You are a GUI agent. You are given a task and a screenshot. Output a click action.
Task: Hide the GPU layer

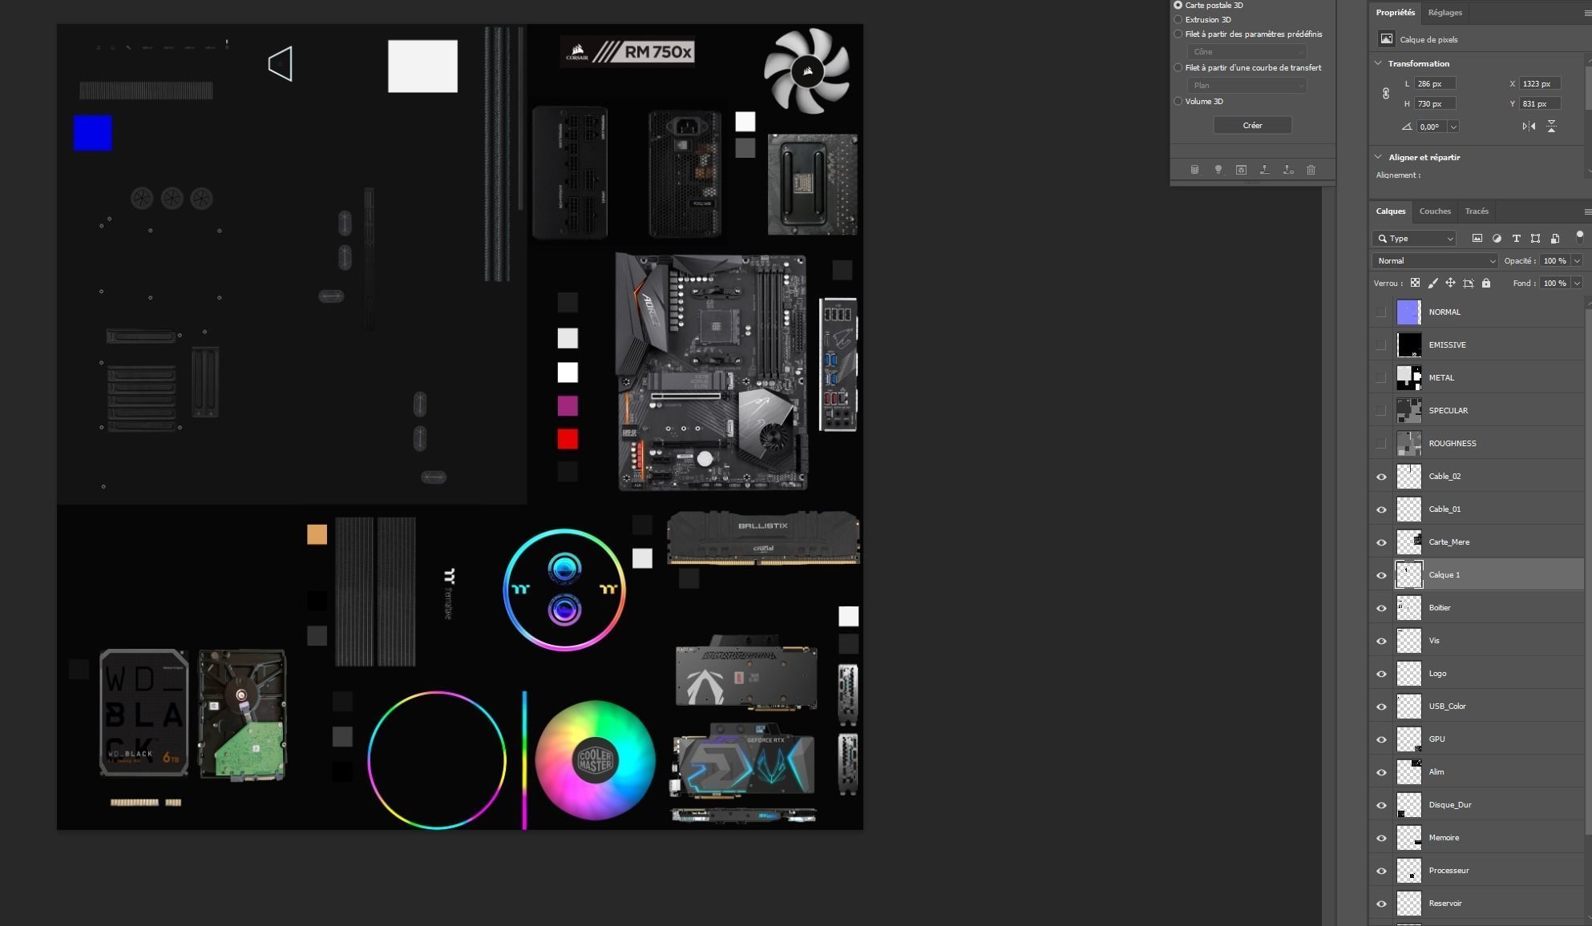(1381, 739)
